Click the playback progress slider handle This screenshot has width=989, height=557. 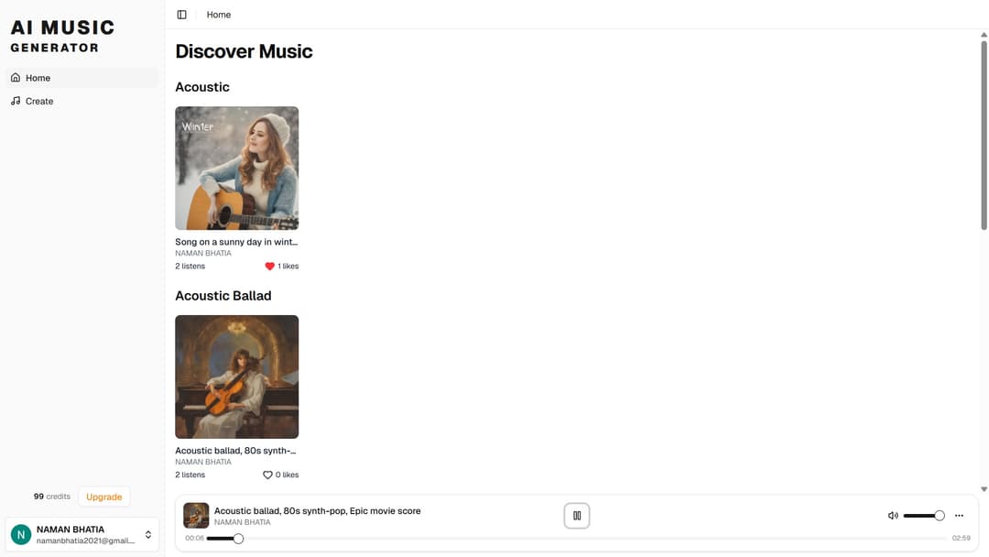tap(238, 538)
